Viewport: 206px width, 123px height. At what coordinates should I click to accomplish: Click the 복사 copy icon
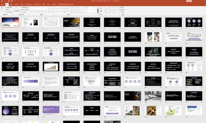[6, 10]
